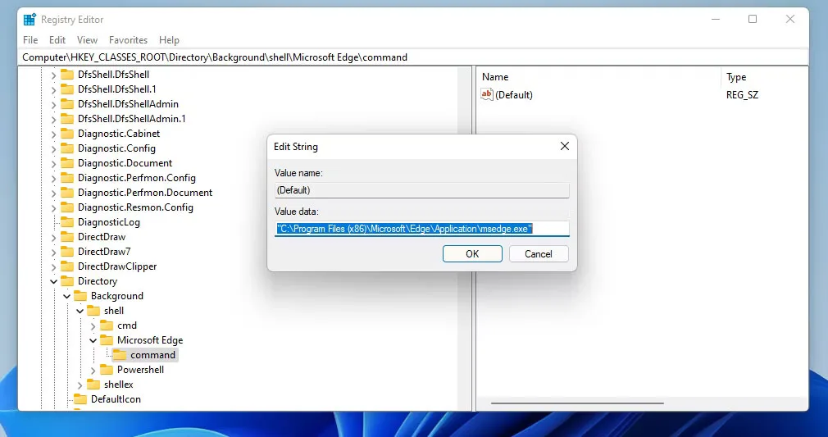Image resolution: width=828 pixels, height=437 pixels.
Task: Confirm the Edit String dialog with OK
Action: click(472, 253)
